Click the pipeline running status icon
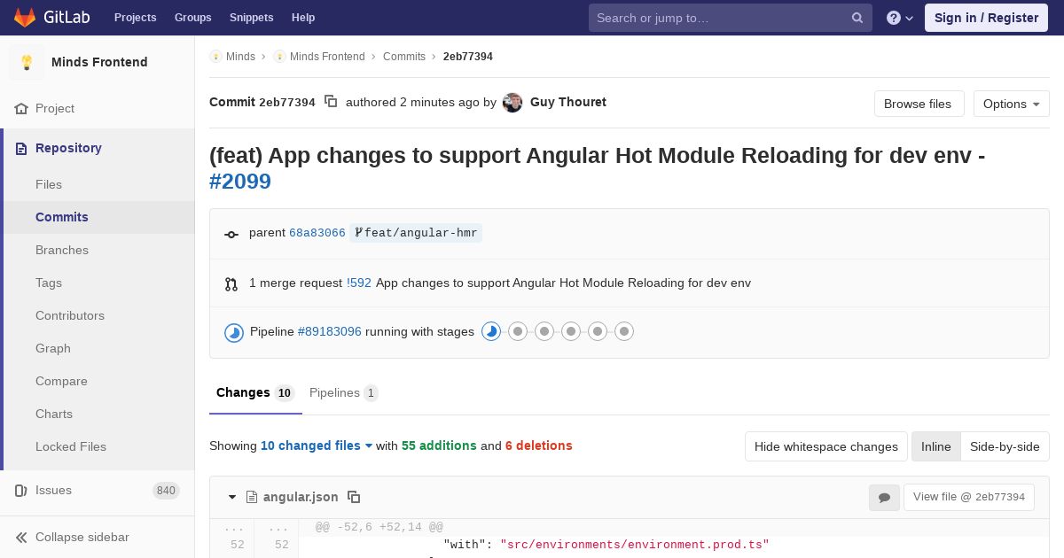Screen dimensions: 1064x558 coord(234,333)
